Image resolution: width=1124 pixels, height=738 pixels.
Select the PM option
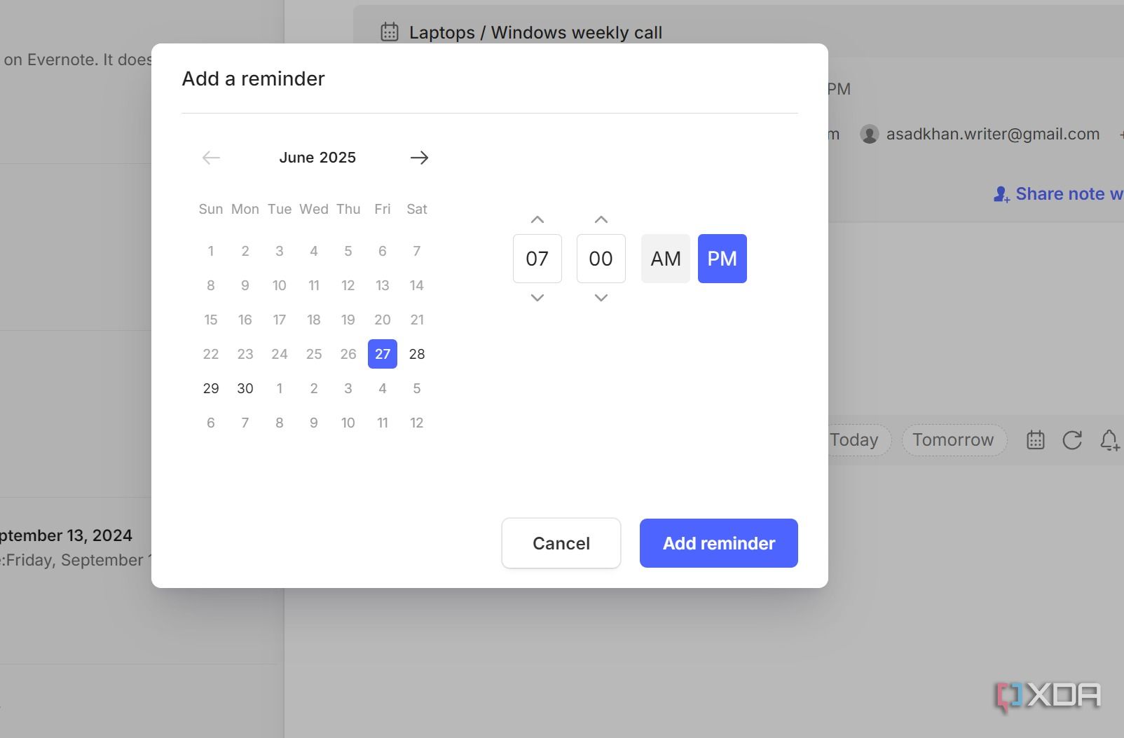(722, 259)
